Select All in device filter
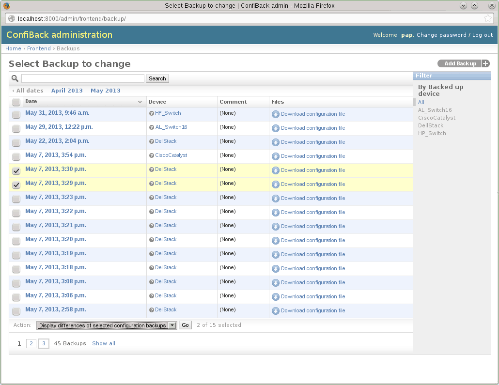Image resolution: width=499 pixels, height=385 pixels. [x=421, y=102]
